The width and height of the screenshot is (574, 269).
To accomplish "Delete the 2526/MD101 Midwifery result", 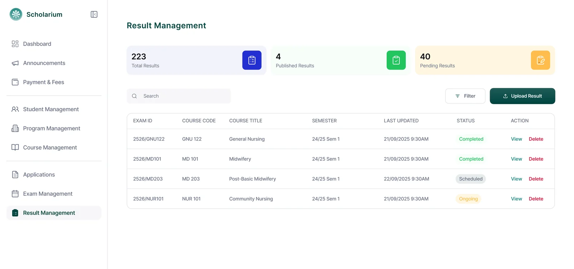I will click(x=536, y=159).
